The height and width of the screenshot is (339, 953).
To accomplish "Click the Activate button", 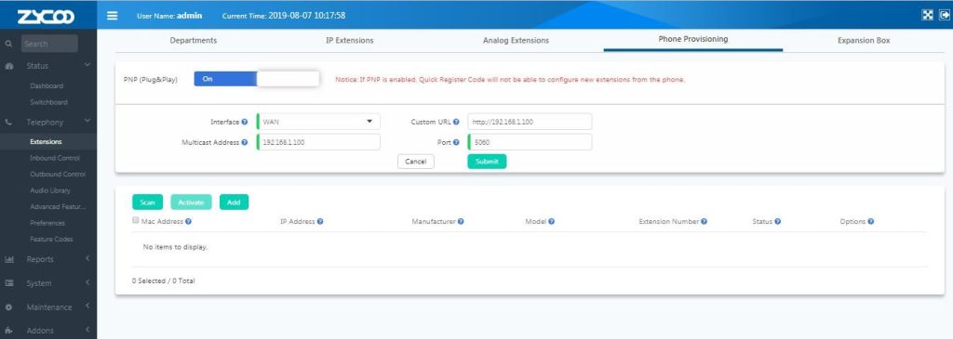I will pos(191,202).
